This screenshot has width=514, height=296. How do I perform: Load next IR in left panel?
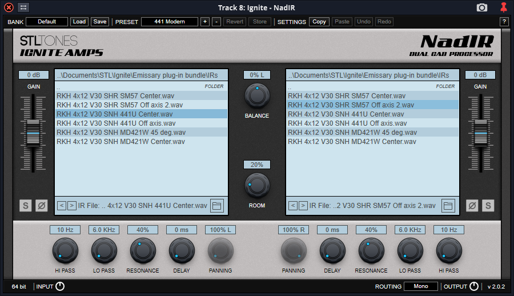tap(72, 206)
